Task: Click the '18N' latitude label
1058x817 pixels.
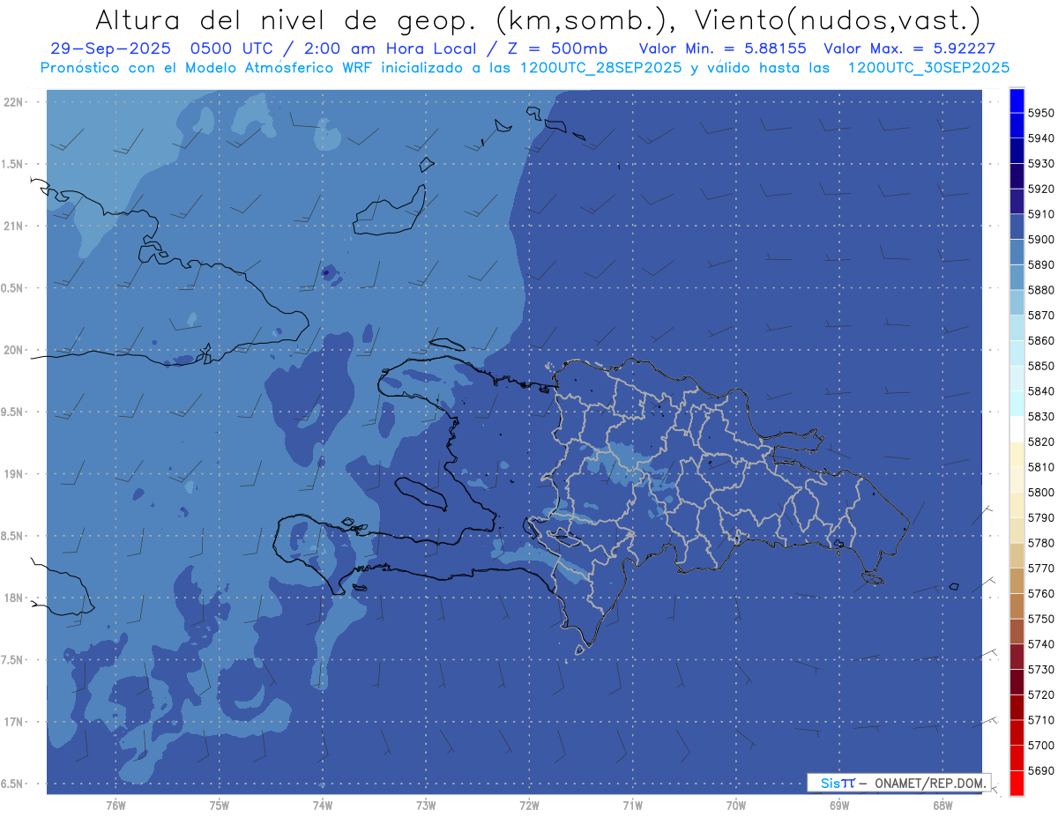Action: (15, 598)
